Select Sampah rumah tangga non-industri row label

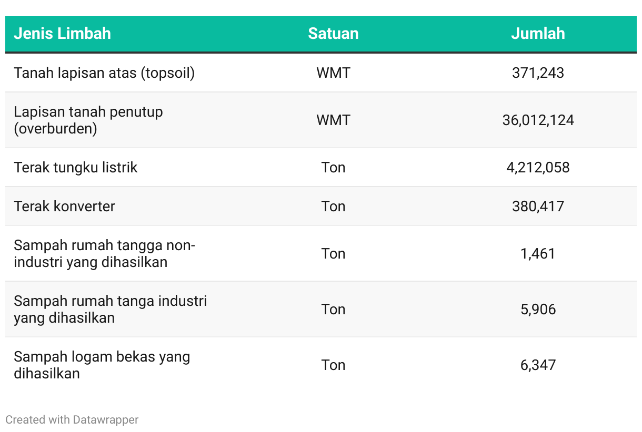[x=104, y=253]
